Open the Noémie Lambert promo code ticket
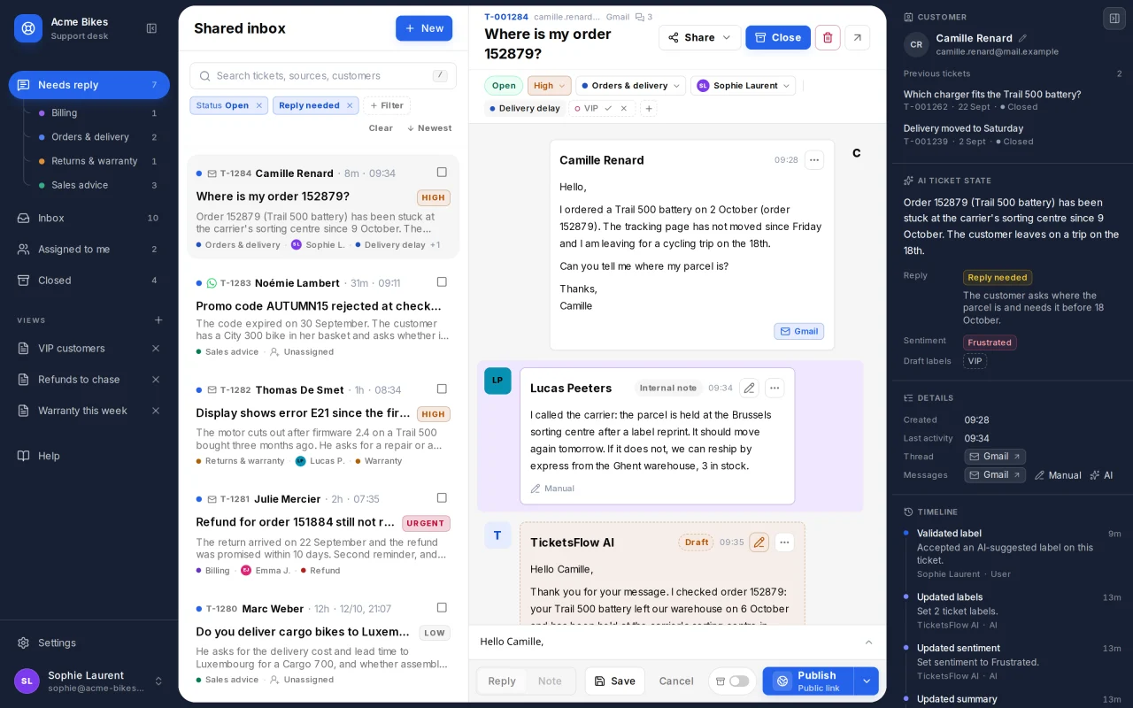1133x708 pixels. (x=323, y=317)
